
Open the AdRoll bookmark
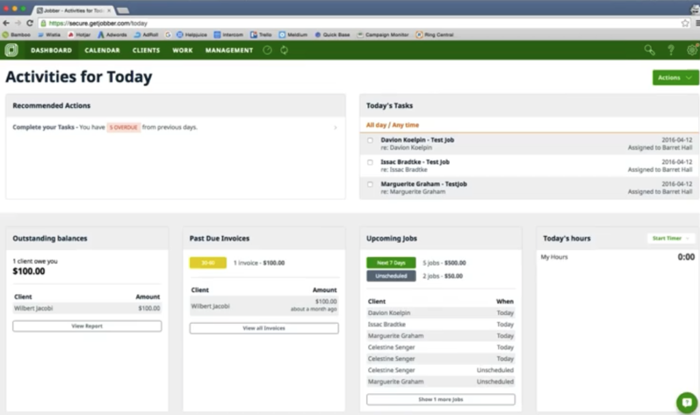pos(146,34)
